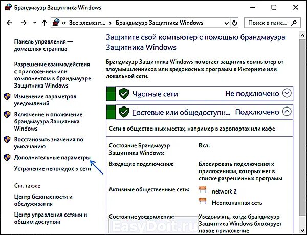307x235 pixels.
Task: Open 'Устранение неполадок в сети' link
Action: coord(53,169)
